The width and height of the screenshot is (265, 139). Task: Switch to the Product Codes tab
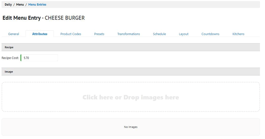[71, 34]
